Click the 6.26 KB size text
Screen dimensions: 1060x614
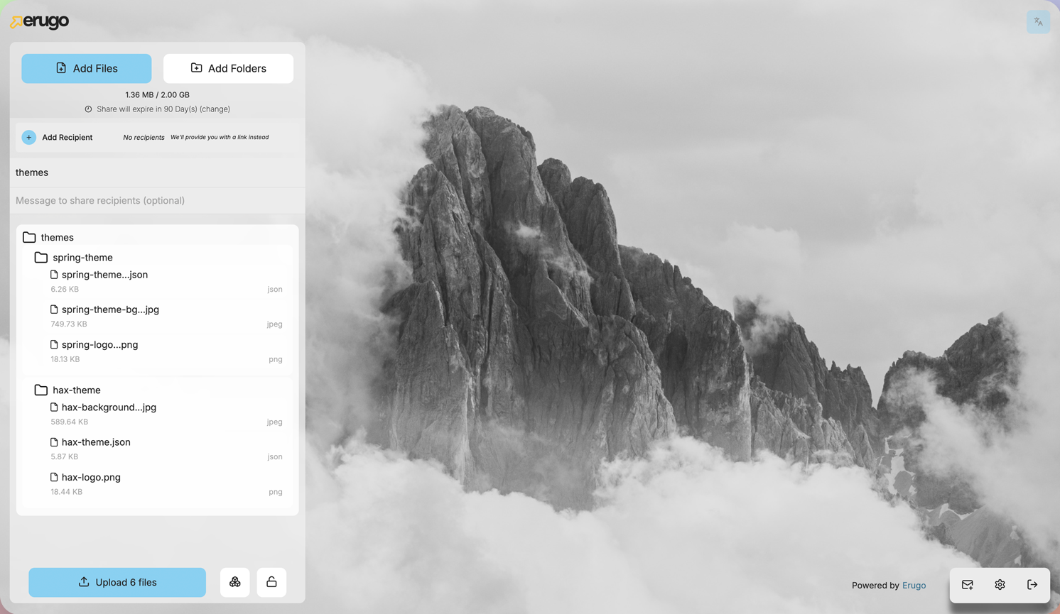65,290
